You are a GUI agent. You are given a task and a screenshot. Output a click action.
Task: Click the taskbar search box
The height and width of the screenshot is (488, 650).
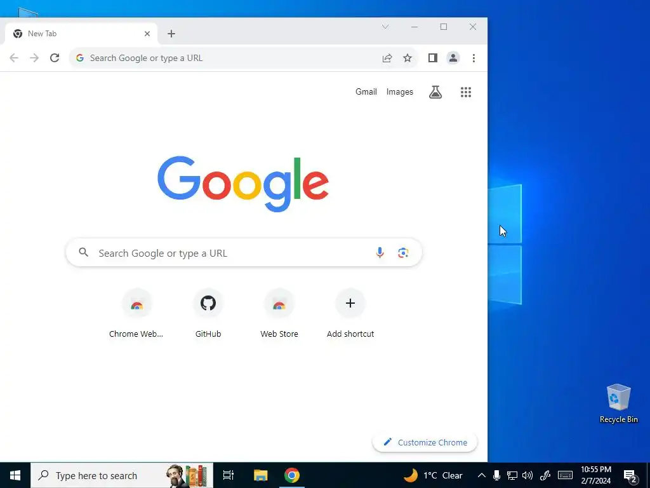pos(122,475)
